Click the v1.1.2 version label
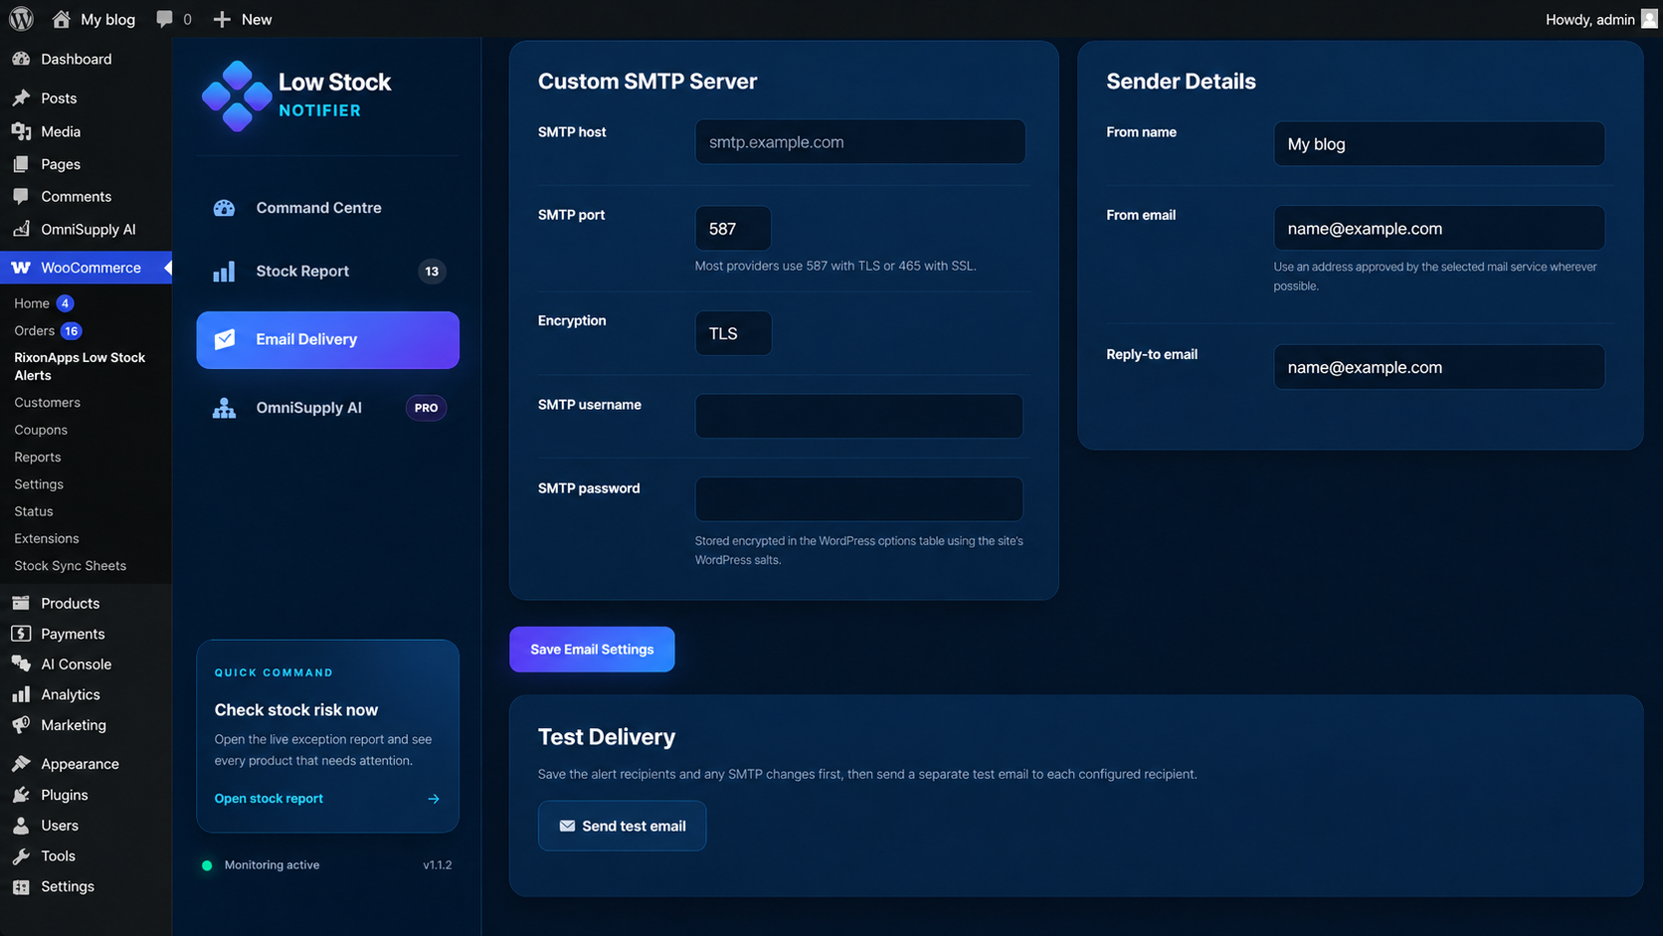1663x936 pixels. tap(438, 865)
